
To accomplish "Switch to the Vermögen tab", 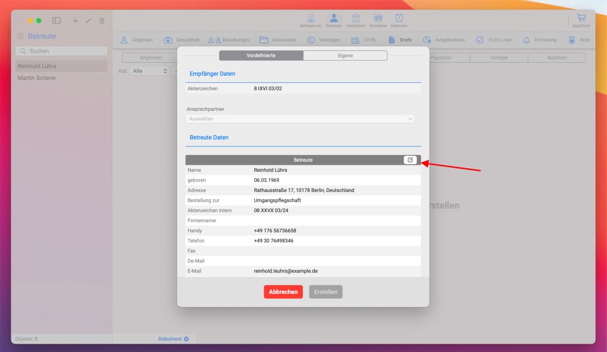I will [x=324, y=40].
